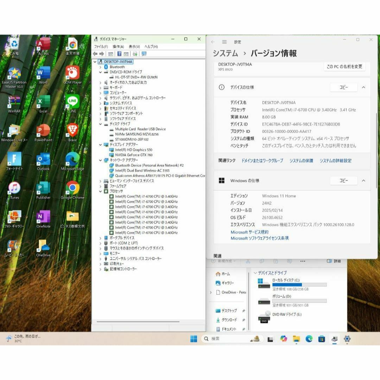
Task: Open the システムの保護 link
Action: pyautogui.click(x=301, y=161)
